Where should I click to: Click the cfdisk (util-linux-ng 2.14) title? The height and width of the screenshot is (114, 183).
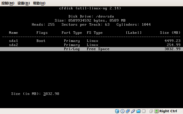coord(90,8)
